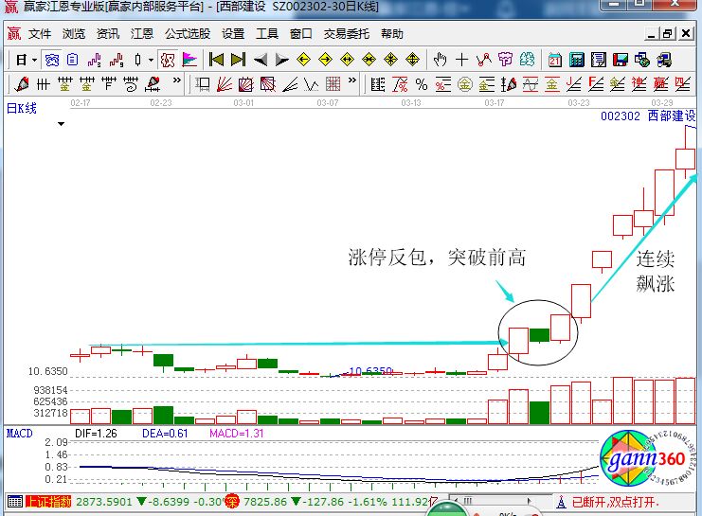Toggle the grid square drawing tool
Screen dimensions: 702x516
[333, 84]
